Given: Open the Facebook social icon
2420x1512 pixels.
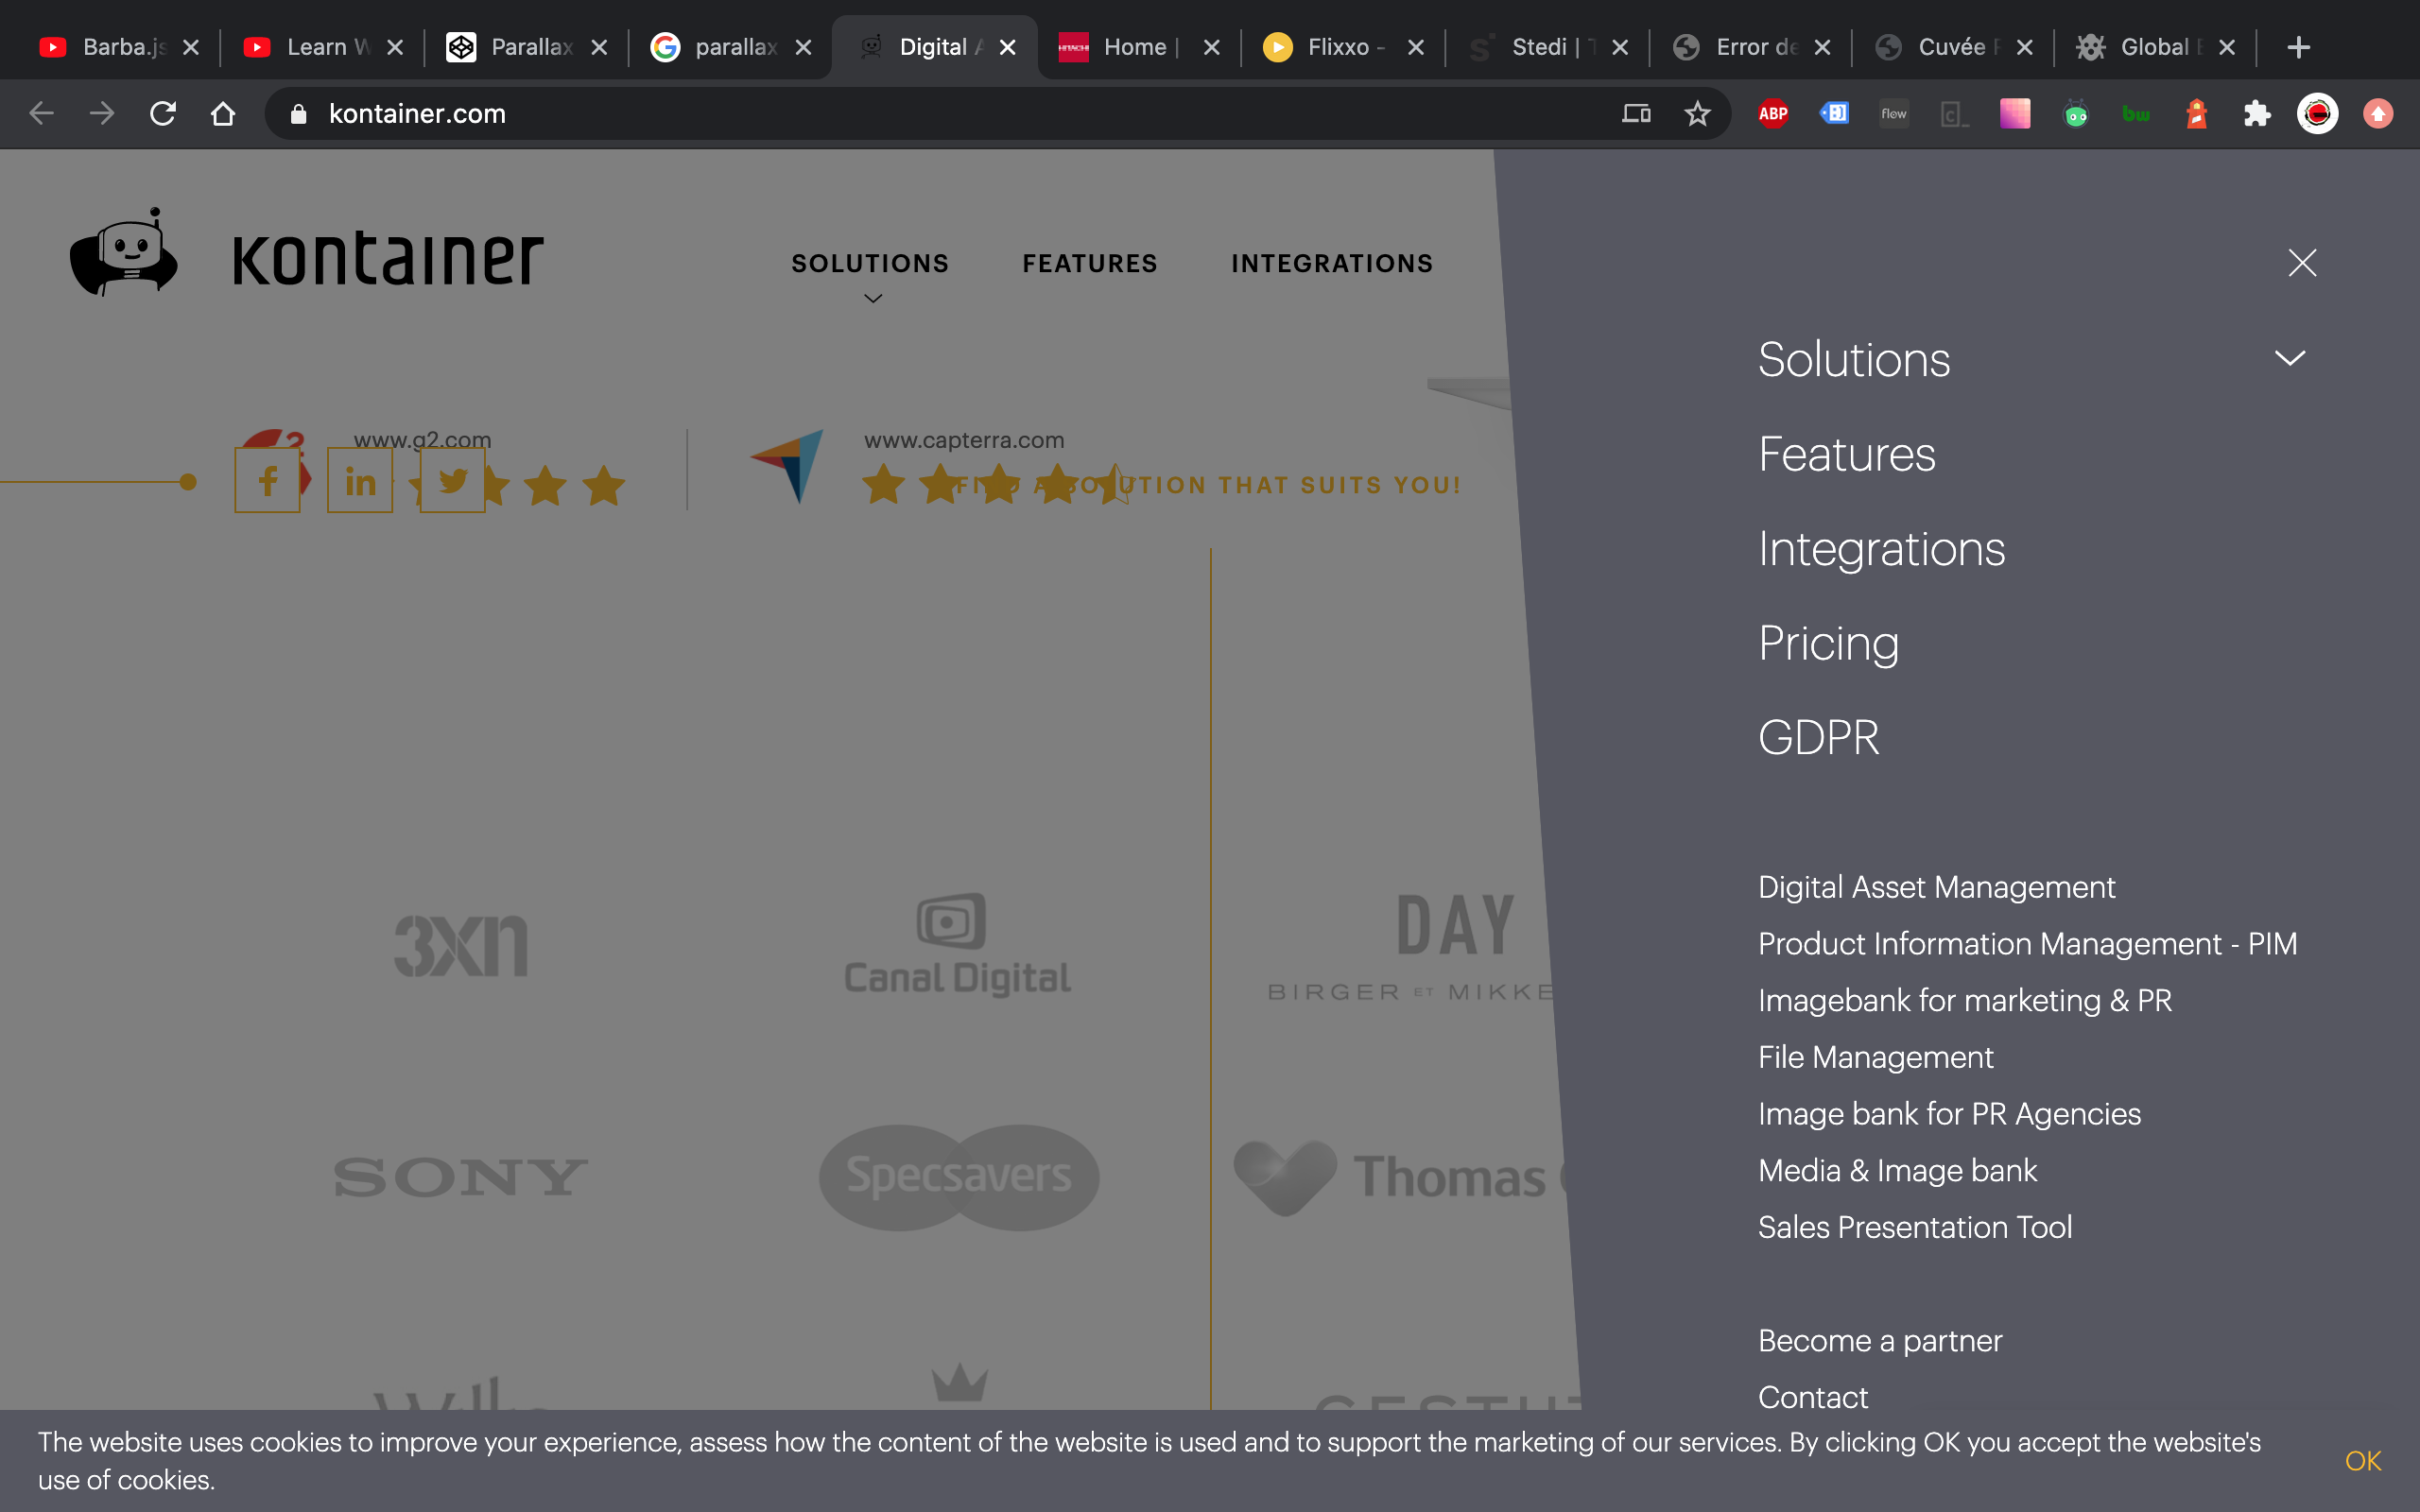Looking at the screenshot, I should 267,481.
